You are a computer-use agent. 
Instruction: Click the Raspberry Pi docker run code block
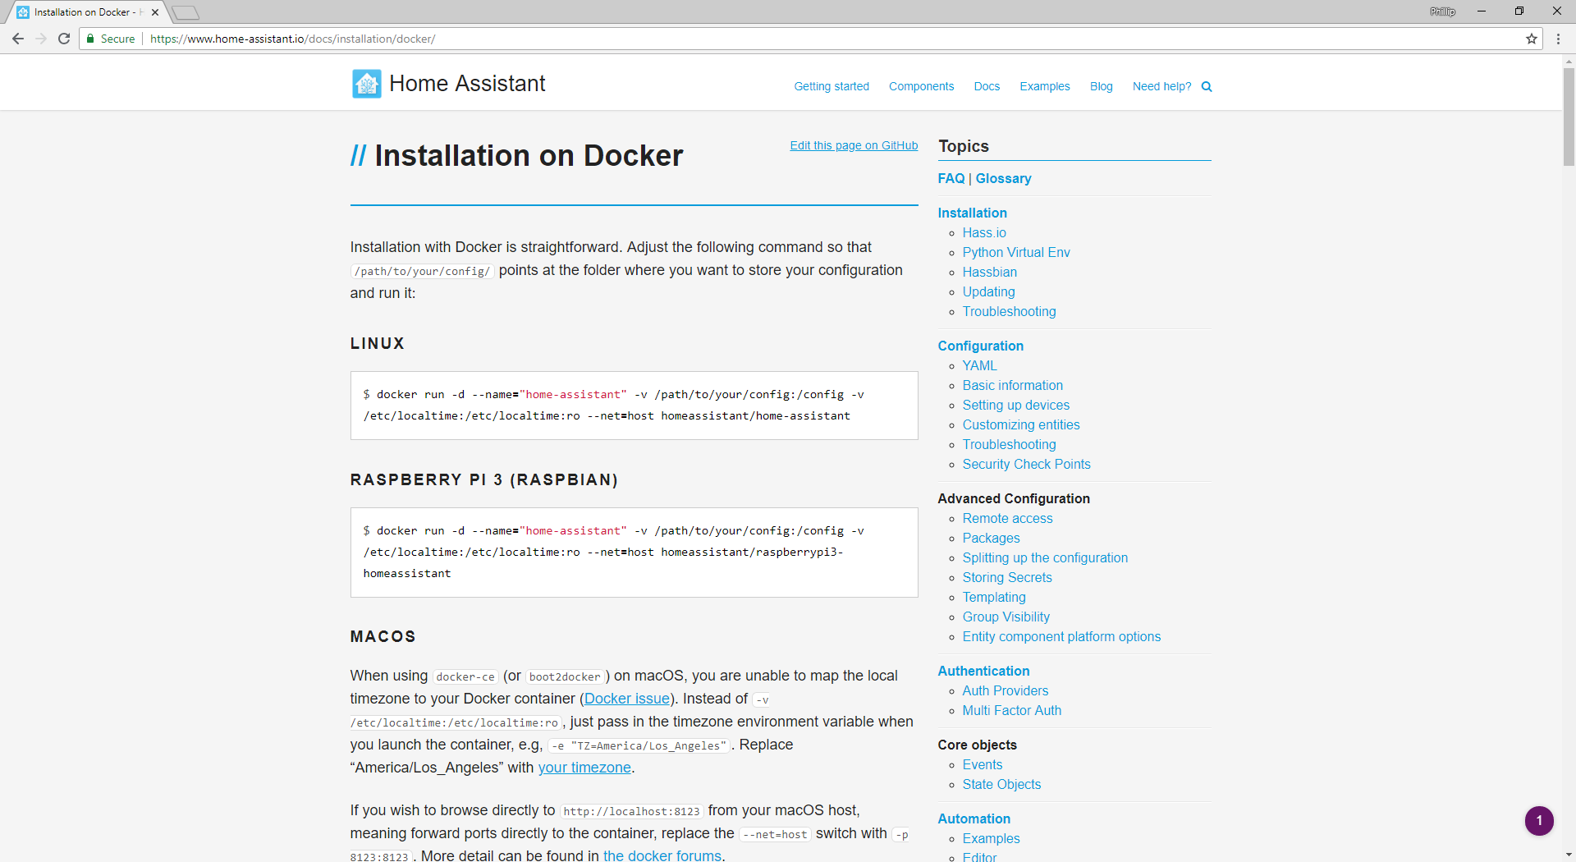pyautogui.click(x=634, y=553)
